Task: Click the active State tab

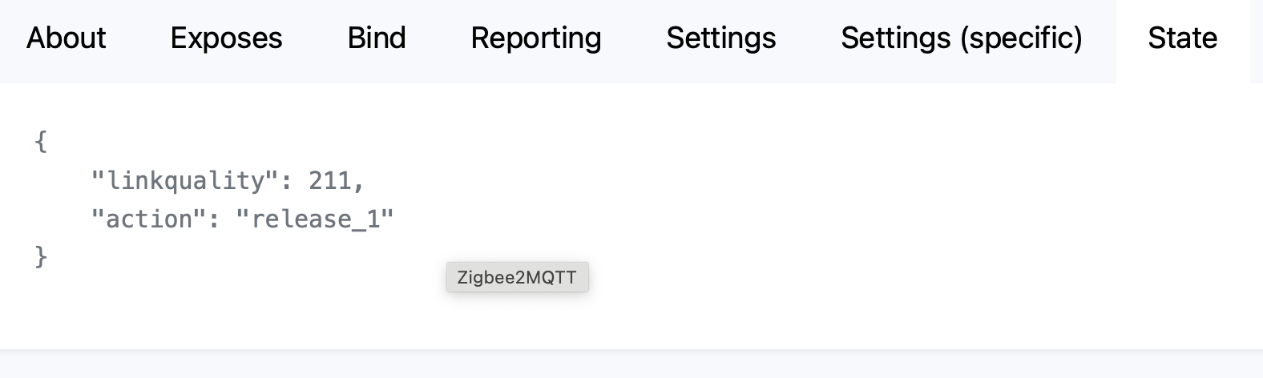Action: pos(1182,38)
